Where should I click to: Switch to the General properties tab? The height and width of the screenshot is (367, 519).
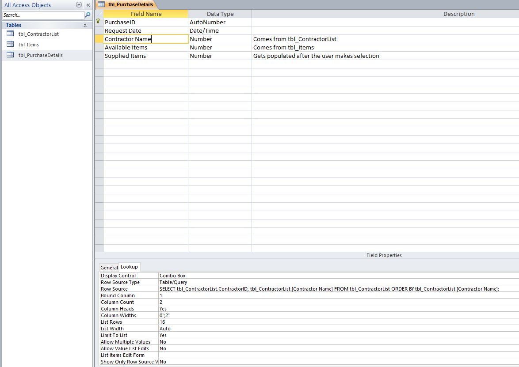coord(109,268)
